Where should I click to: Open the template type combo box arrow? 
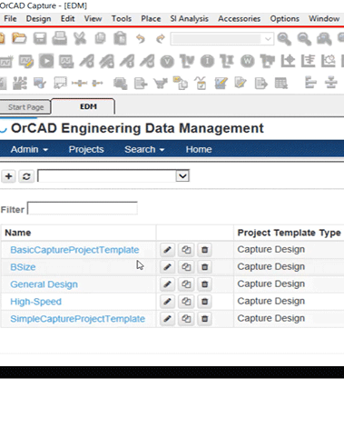point(182,176)
